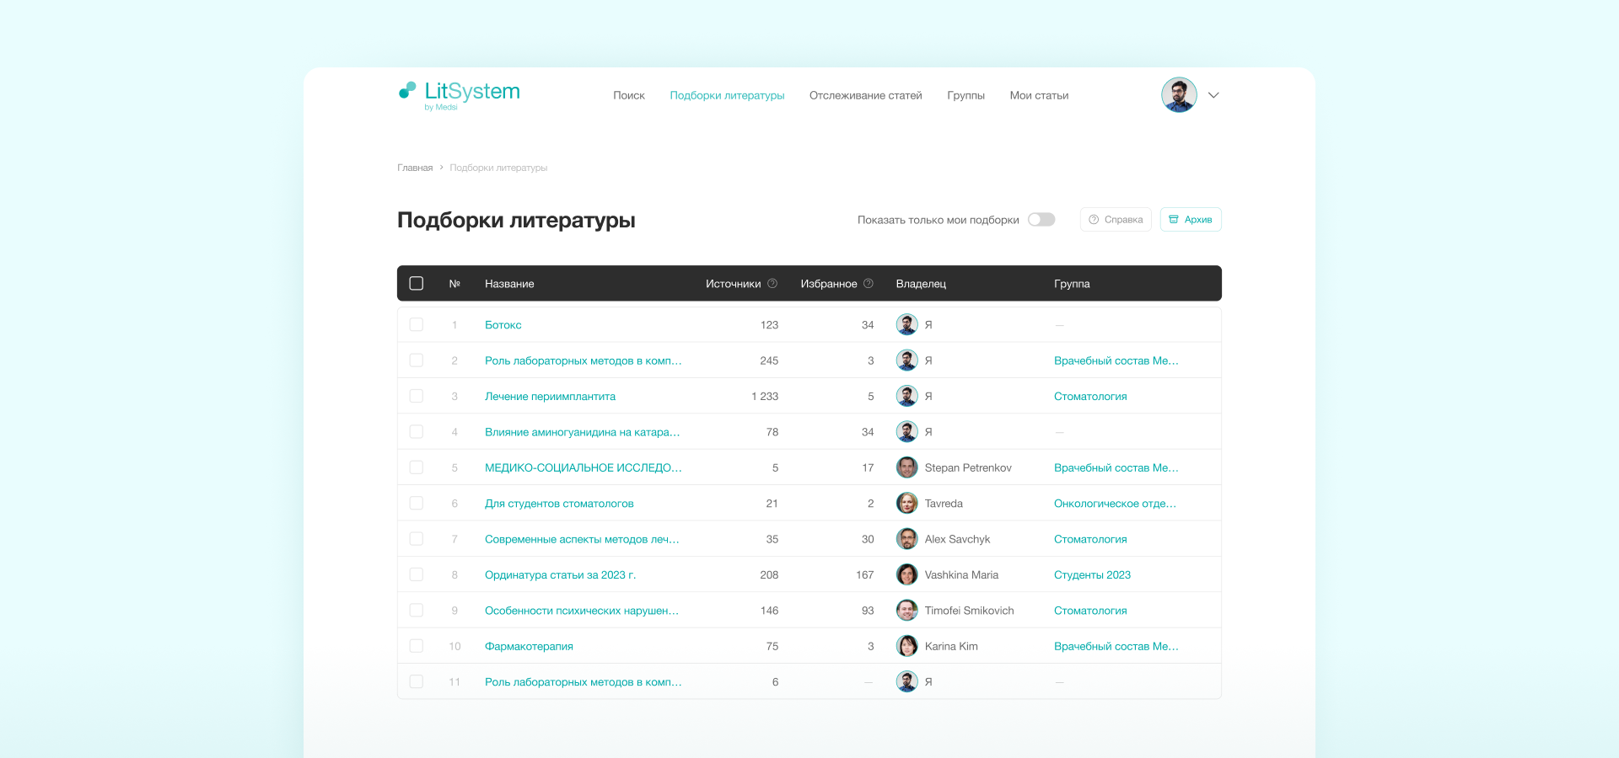Check the select-all checkbox in table header
The height and width of the screenshot is (758, 1619).
tap(417, 284)
